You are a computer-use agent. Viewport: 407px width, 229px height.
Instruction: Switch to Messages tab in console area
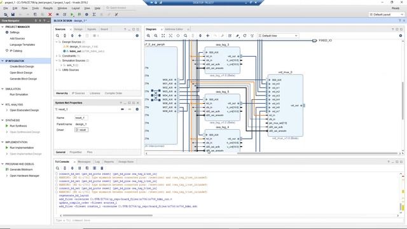coord(84,162)
